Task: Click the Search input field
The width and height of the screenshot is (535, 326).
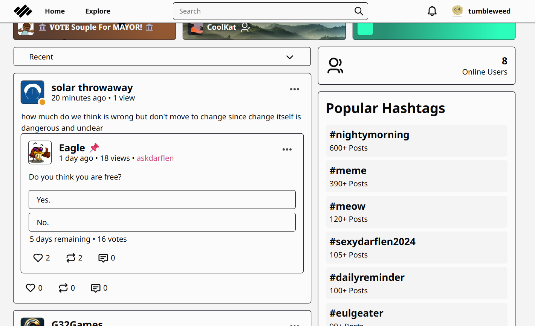Action: pos(264,11)
